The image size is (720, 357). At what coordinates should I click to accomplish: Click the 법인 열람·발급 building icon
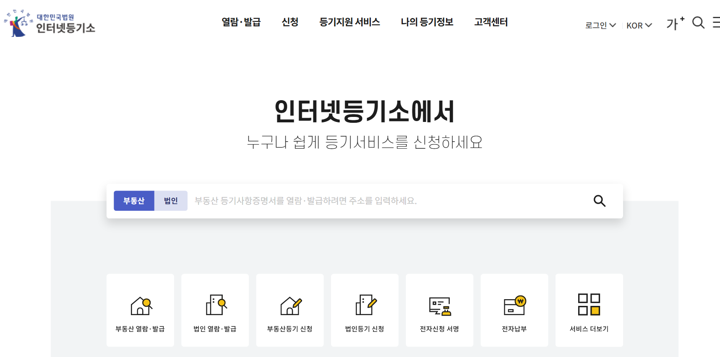[216, 305]
